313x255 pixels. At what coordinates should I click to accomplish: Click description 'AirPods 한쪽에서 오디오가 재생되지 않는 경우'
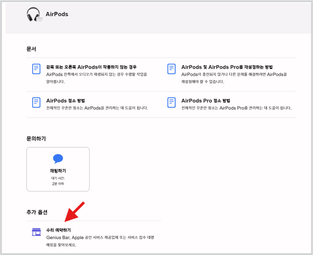[97, 78]
